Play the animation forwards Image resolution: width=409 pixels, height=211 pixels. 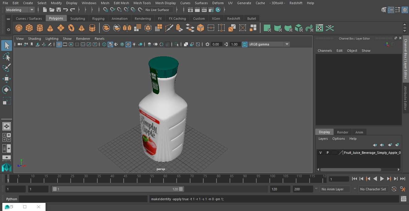coord(382,179)
